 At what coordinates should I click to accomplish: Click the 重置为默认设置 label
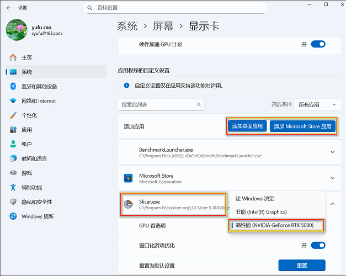[x=157, y=266]
